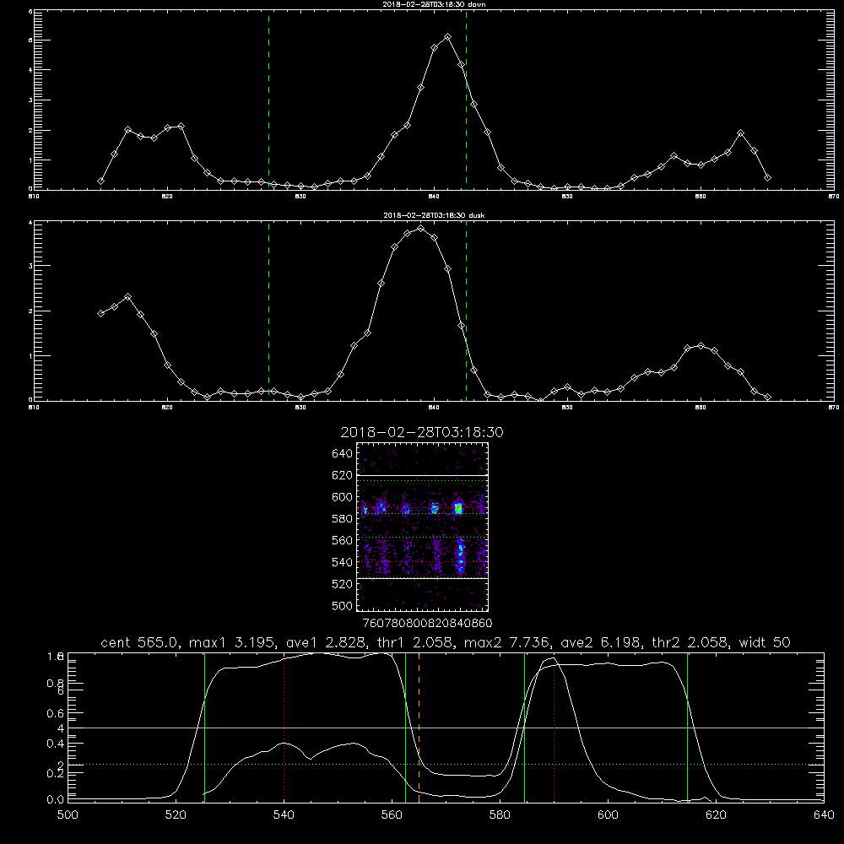Select the timestamp title above the spectral image
Screen dimensions: 844x844
click(x=421, y=432)
